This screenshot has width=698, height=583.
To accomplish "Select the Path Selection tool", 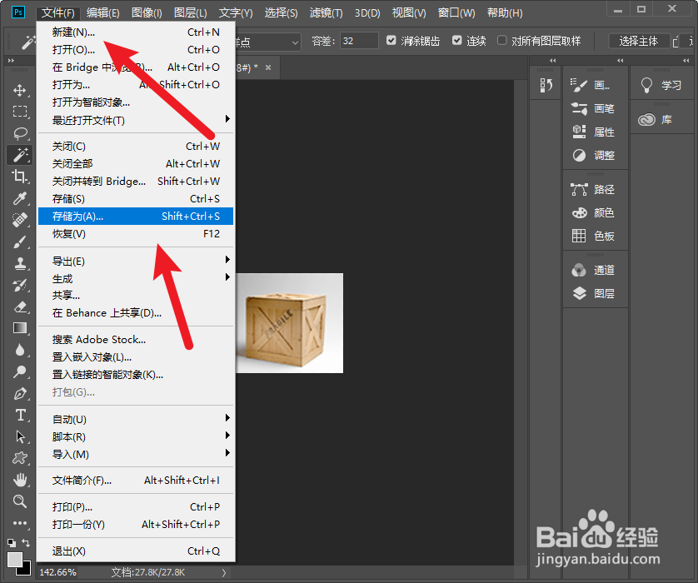I will point(20,436).
